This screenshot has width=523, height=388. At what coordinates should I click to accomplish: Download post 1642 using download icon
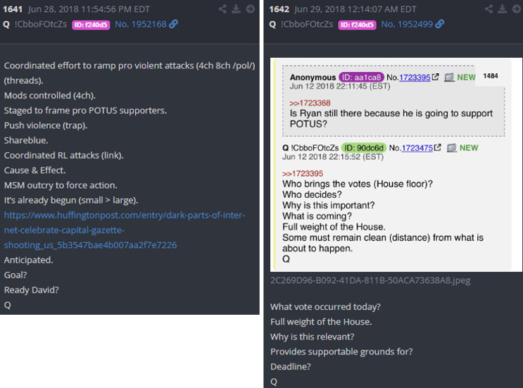(503, 9)
